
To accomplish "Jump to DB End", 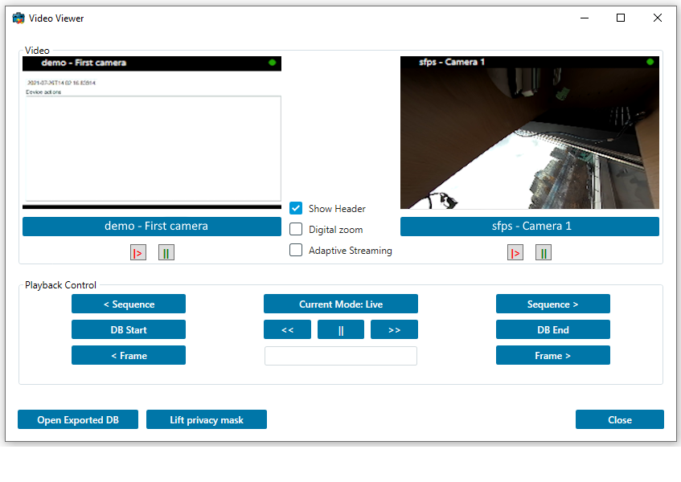I will tap(552, 329).
